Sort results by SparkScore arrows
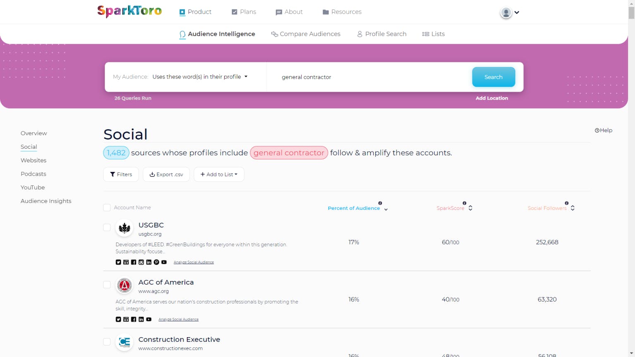This screenshot has width=635, height=357. (x=470, y=208)
